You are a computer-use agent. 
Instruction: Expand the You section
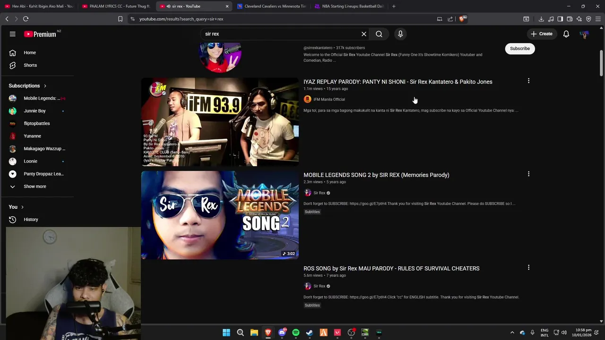click(x=16, y=207)
